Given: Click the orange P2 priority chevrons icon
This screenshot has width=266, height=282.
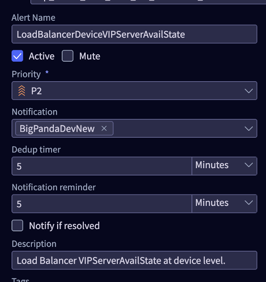Looking at the screenshot, I should click(x=22, y=91).
